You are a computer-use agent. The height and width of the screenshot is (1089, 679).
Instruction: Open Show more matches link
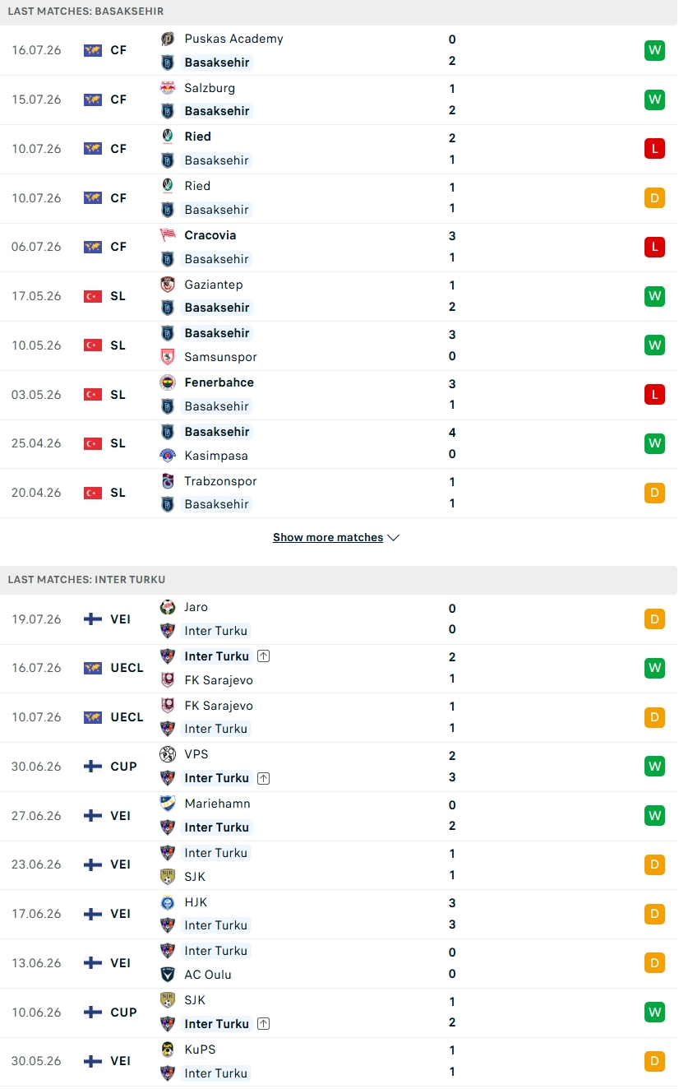(328, 537)
